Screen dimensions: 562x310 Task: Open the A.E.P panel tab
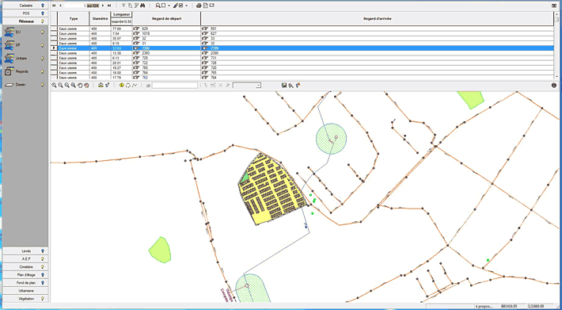click(25, 259)
